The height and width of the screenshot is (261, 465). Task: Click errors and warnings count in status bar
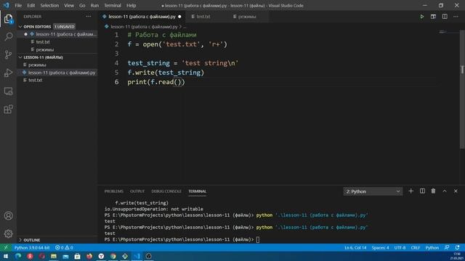[64, 247]
